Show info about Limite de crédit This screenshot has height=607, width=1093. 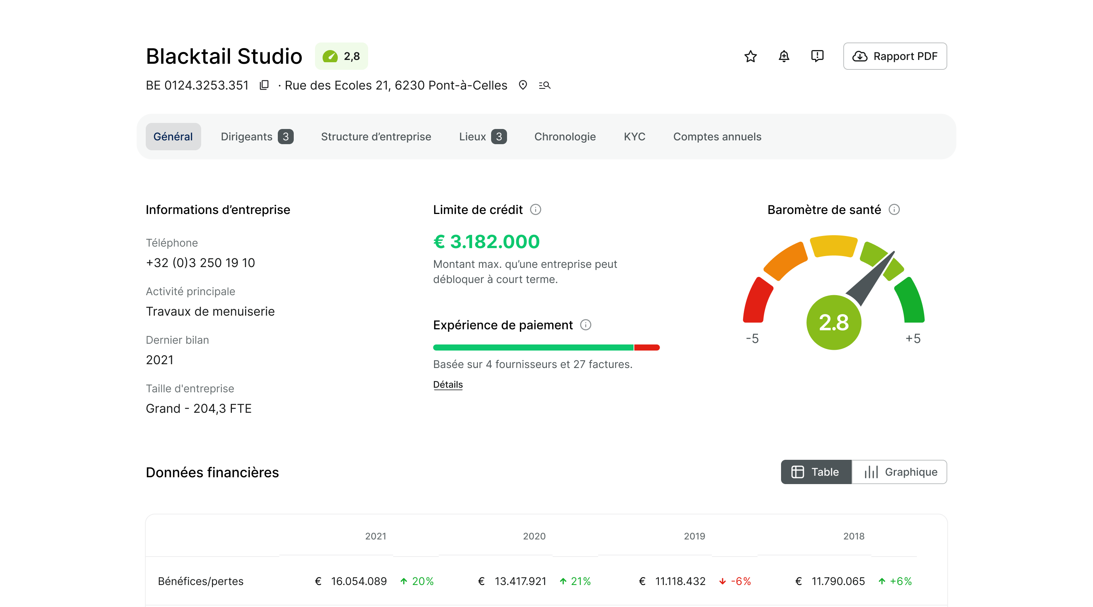pyautogui.click(x=535, y=209)
